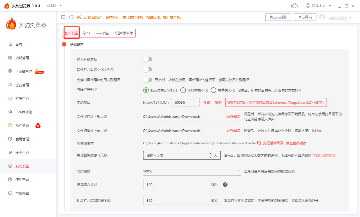Select the 屏幕最大化 radio option
Viewport: 360px width, 217px height.
[x=213, y=90]
